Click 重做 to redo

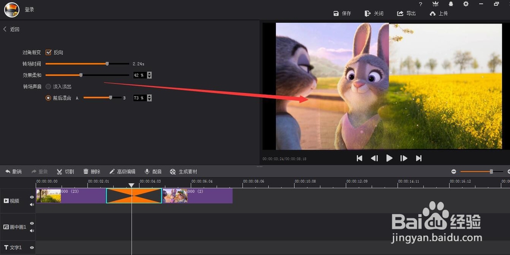click(40, 172)
